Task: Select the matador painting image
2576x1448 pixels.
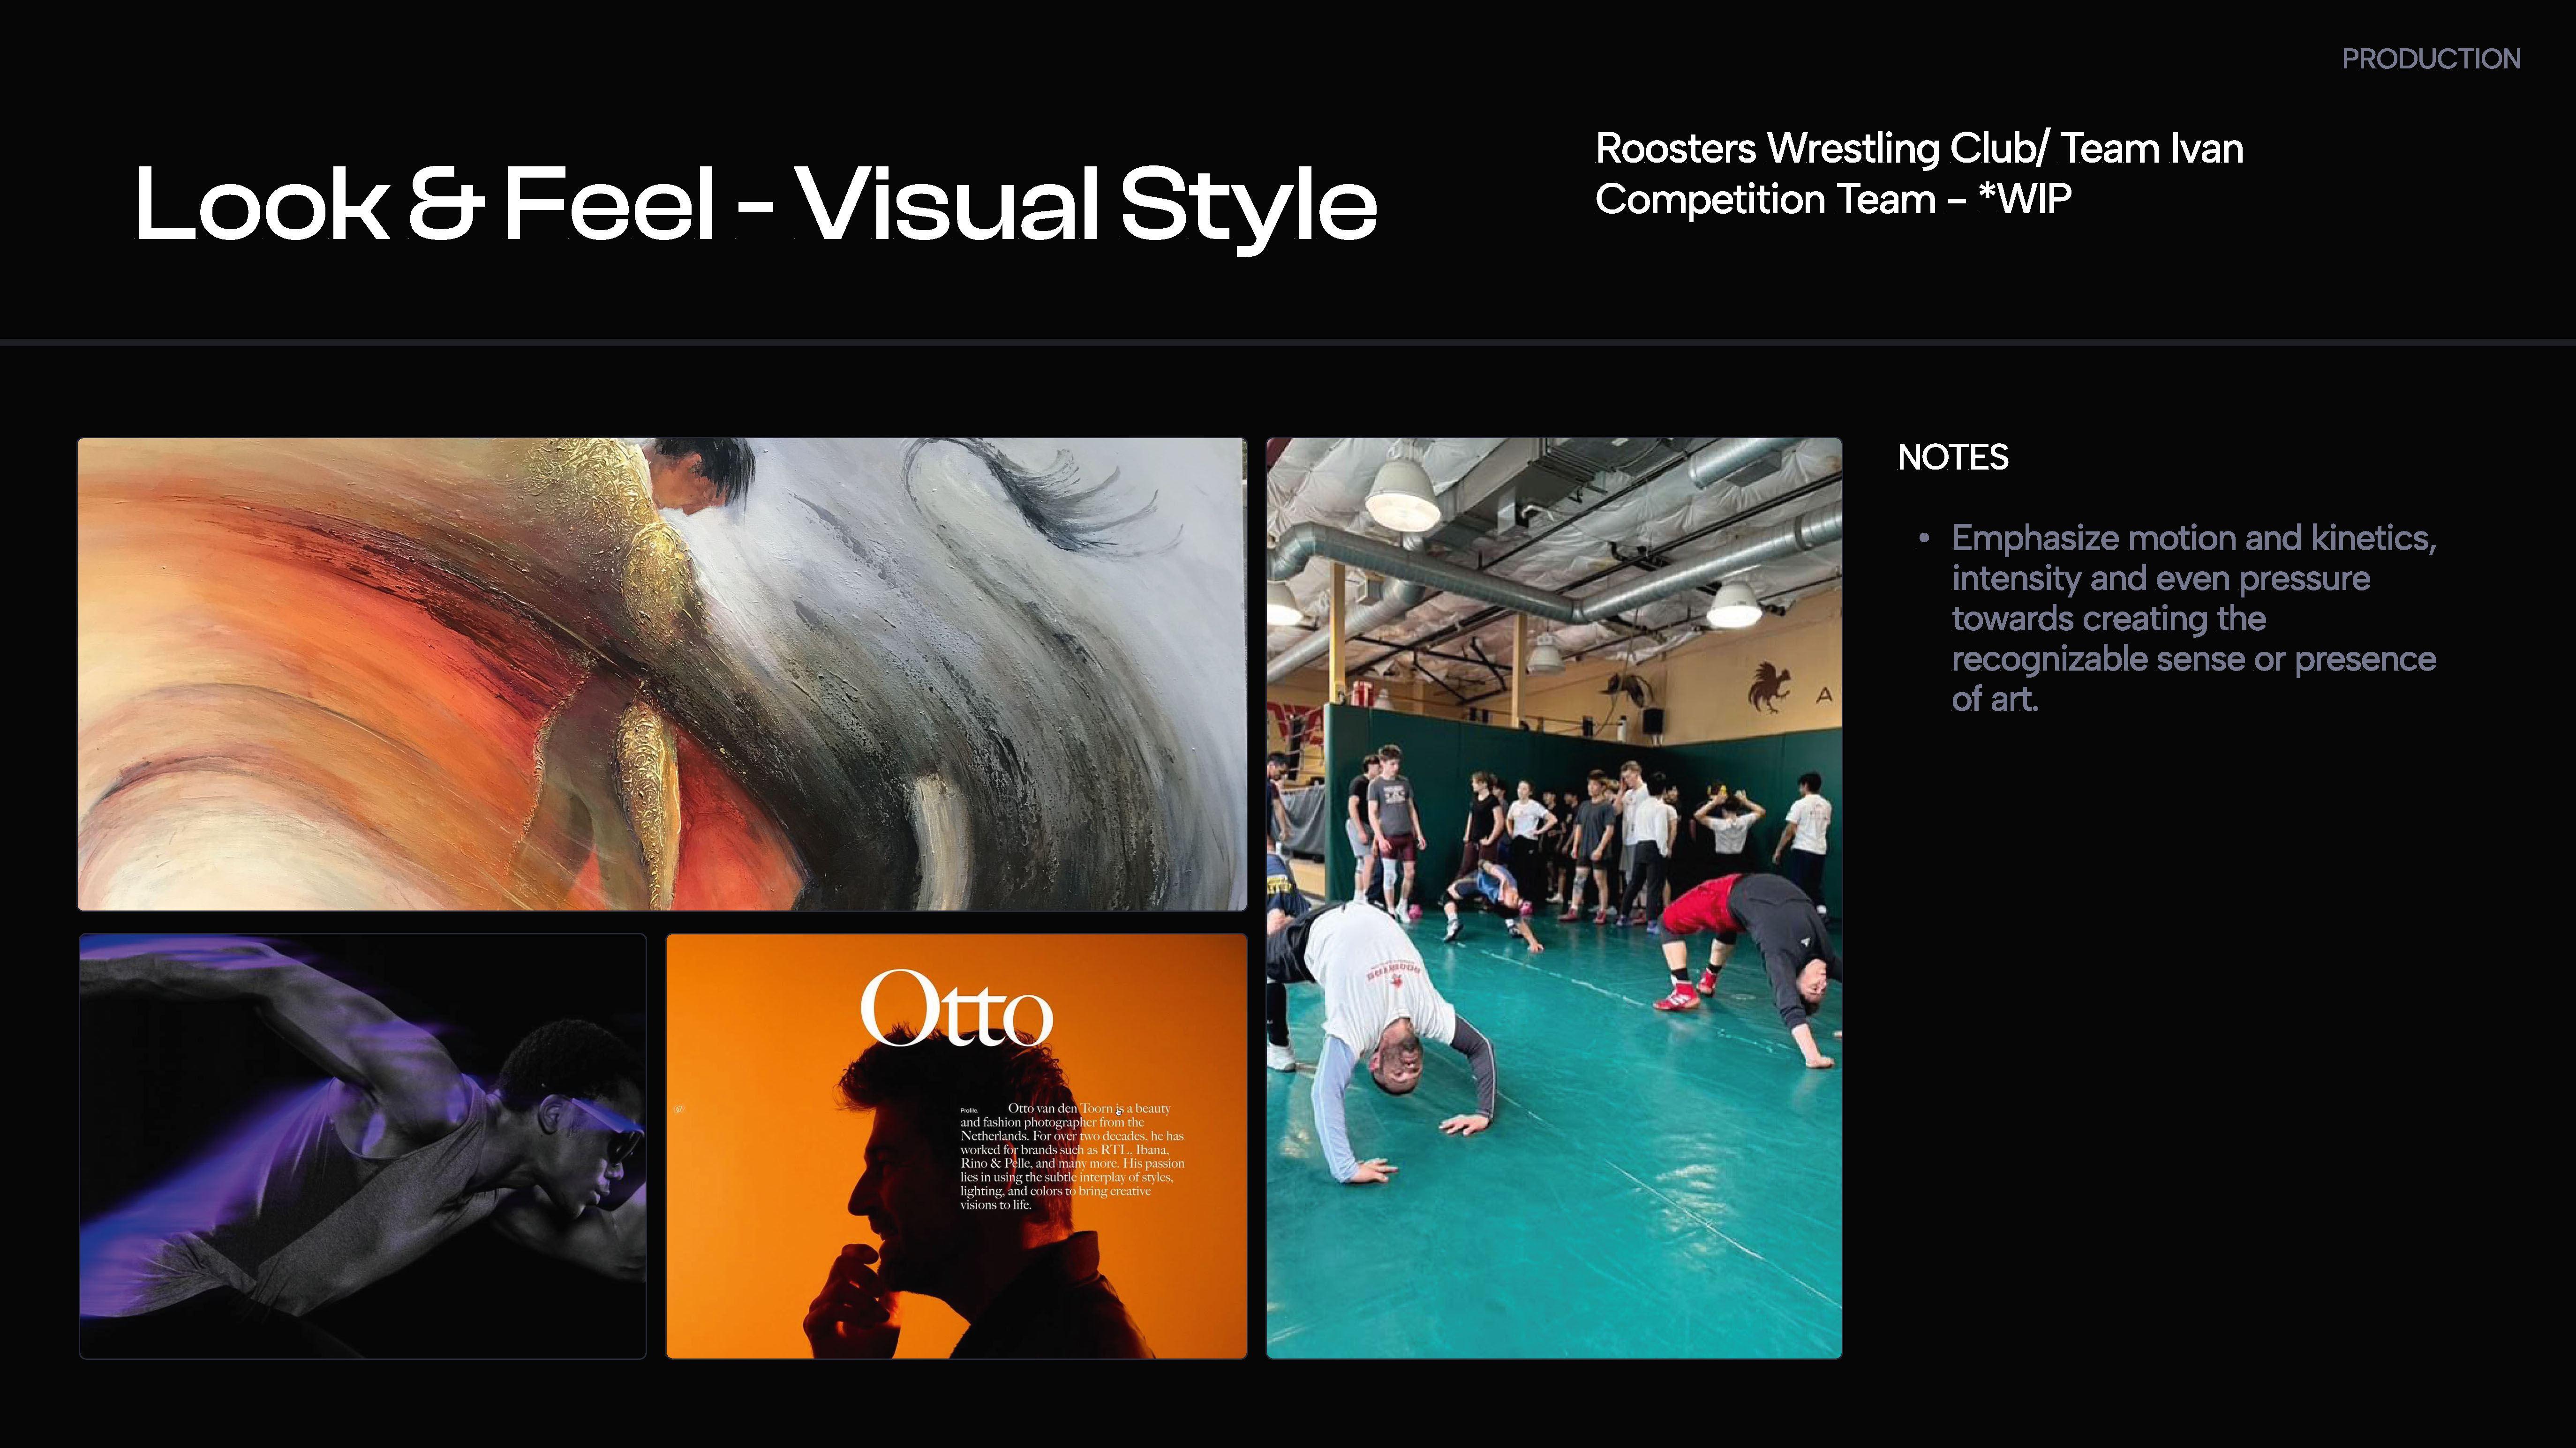Action: pyautogui.click(x=662, y=674)
